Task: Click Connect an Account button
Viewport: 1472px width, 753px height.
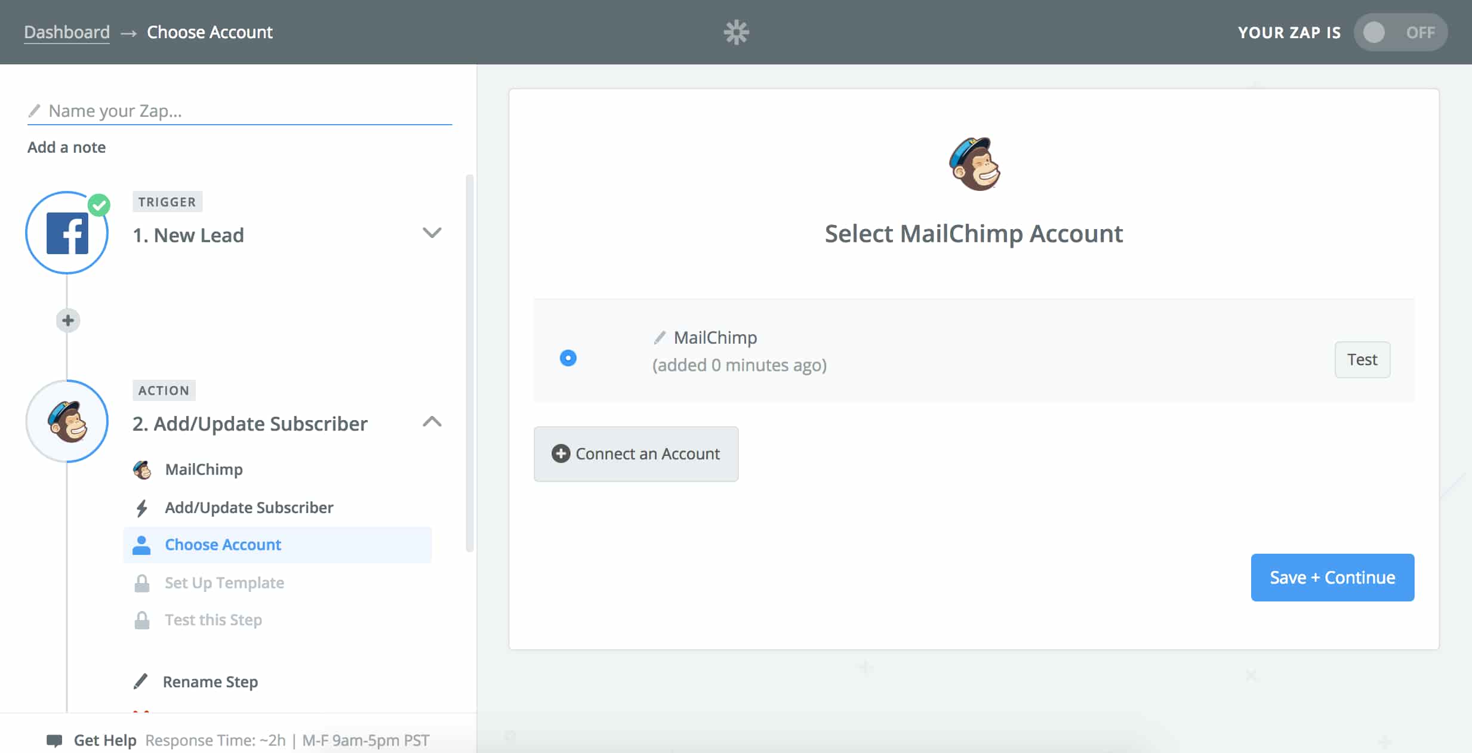Action: (636, 453)
